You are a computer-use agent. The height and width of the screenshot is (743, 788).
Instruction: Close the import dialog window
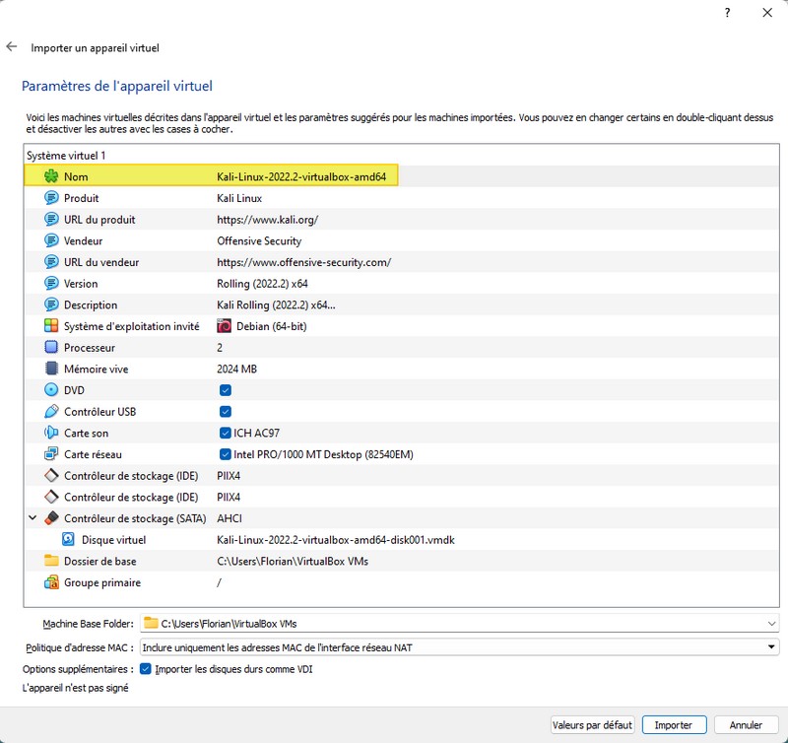pyautogui.click(x=767, y=13)
